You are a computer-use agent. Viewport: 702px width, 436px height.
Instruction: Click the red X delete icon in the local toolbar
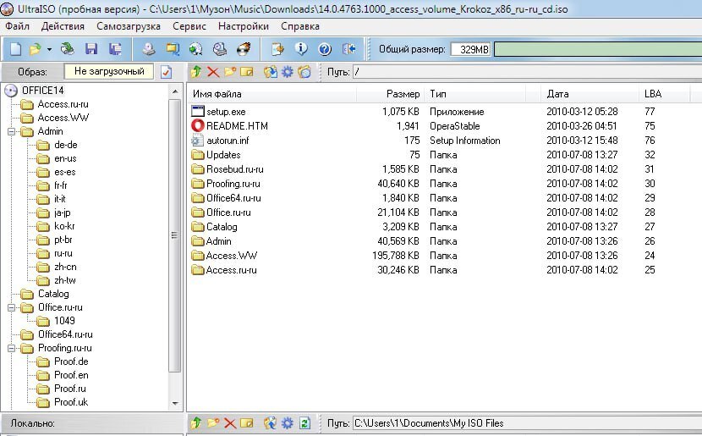tap(230, 423)
